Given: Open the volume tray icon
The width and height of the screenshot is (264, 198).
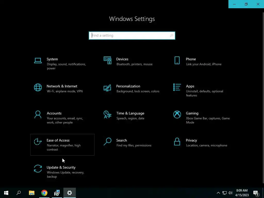Looking at the screenshot, I should click(230, 193).
